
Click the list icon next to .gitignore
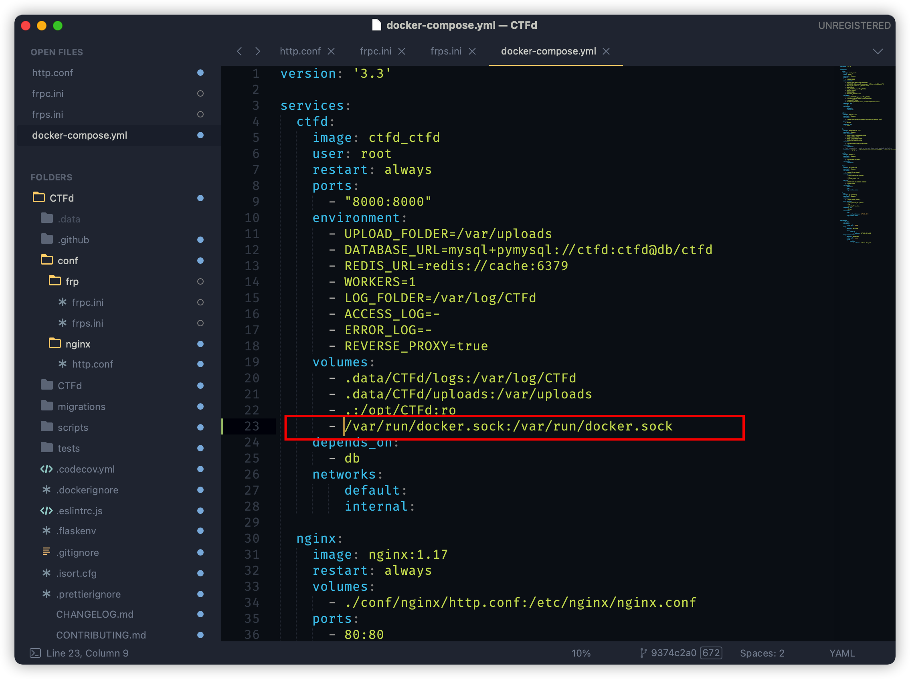pos(46,552)
